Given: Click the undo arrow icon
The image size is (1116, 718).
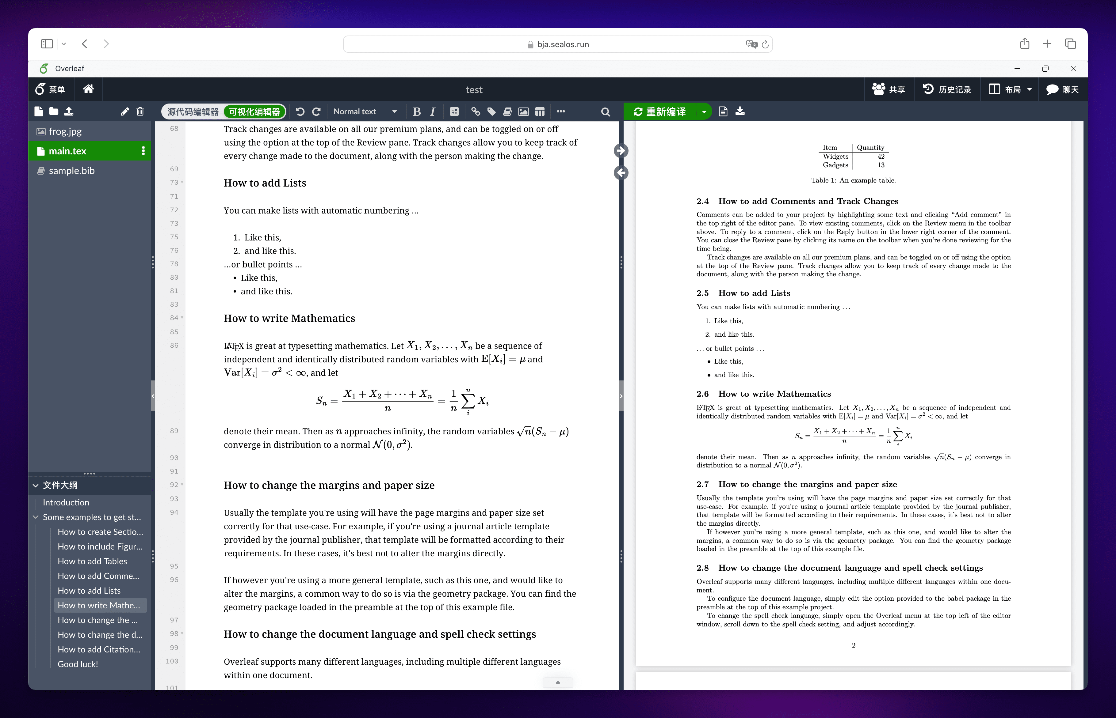Looking at the screenshot, I should (x=300, y=111).
